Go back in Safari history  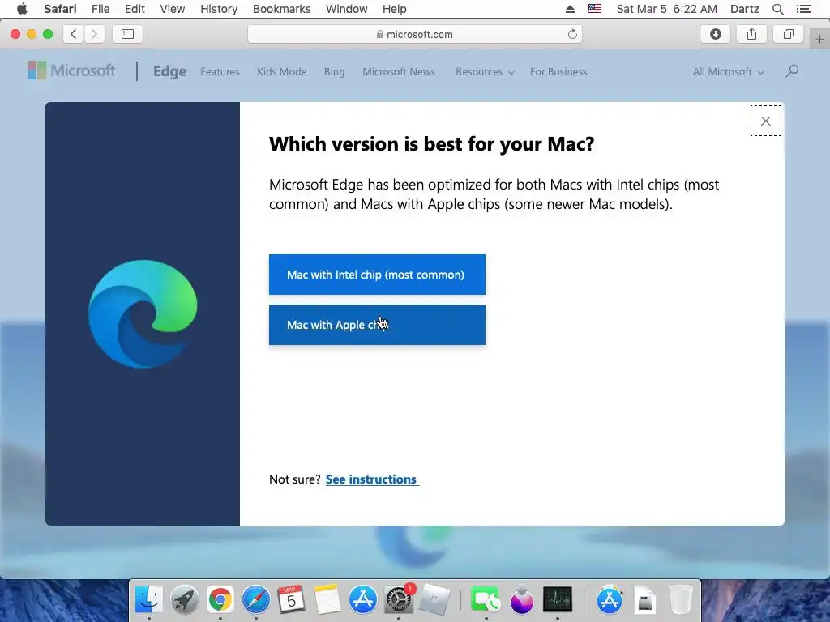(x=74, y=34)
